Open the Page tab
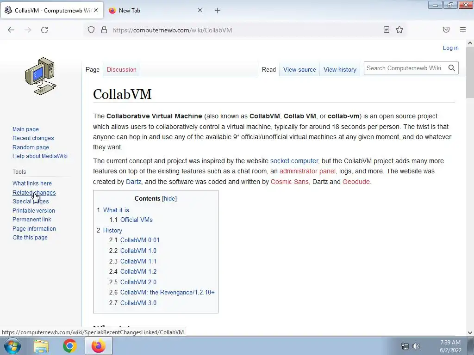The height and width of the screenshot is (355, 474). (93, 69)
